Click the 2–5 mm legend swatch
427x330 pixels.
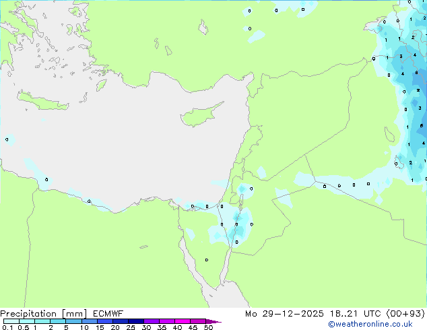(x=58, y=321)
